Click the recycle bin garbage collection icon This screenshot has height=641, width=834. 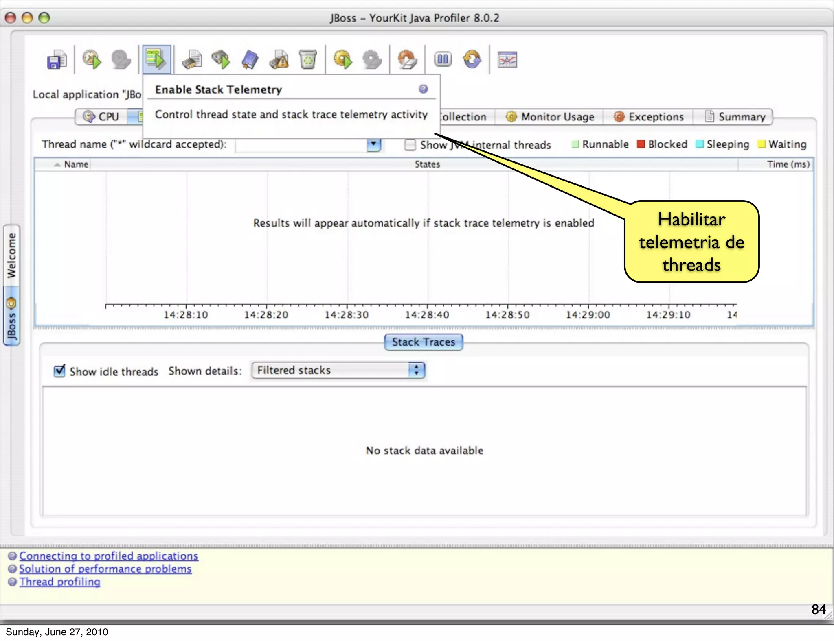(308, 60)
